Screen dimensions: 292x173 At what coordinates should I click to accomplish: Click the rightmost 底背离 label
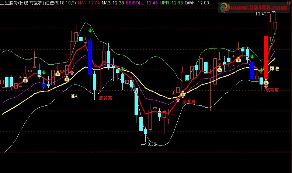[x=272, y=90]
